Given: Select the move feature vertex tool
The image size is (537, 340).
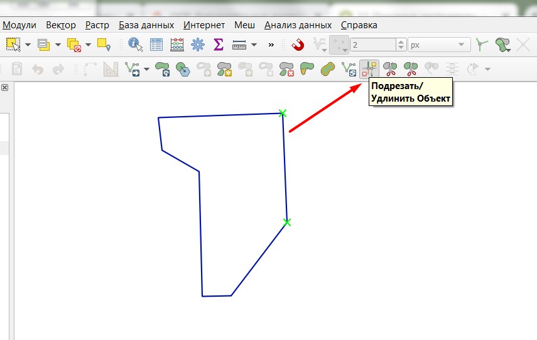Looking at the screenshot, I should click(x=132, y=69).
